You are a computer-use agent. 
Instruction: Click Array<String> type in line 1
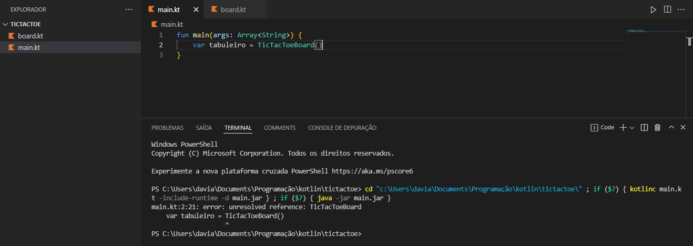click(263, 35)
